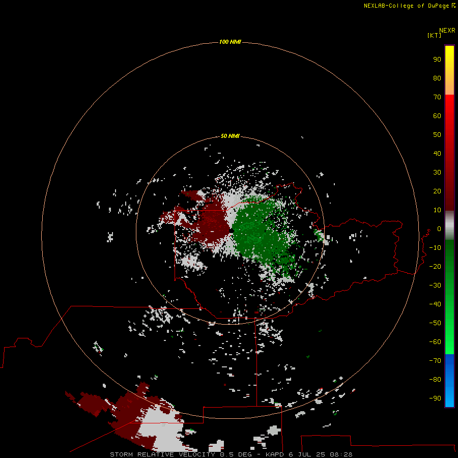
Task: Click the -80 value on color scale
Action: click(x=435, y=380)
